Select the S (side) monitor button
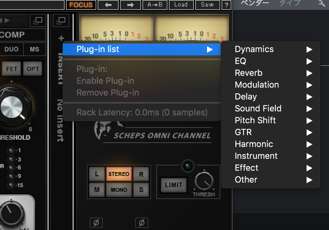 (141, 190)
